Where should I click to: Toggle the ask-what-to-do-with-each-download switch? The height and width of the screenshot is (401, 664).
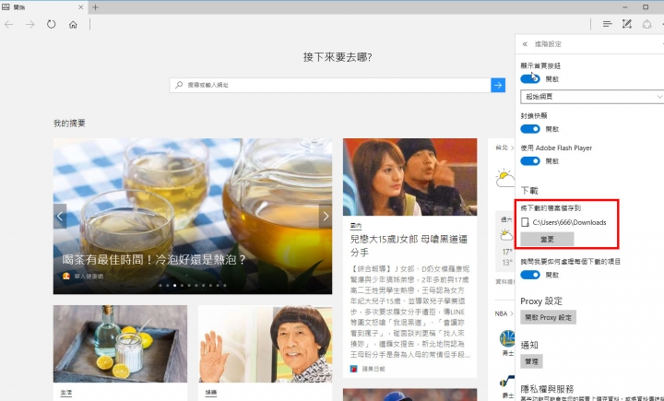coord(530,275)
